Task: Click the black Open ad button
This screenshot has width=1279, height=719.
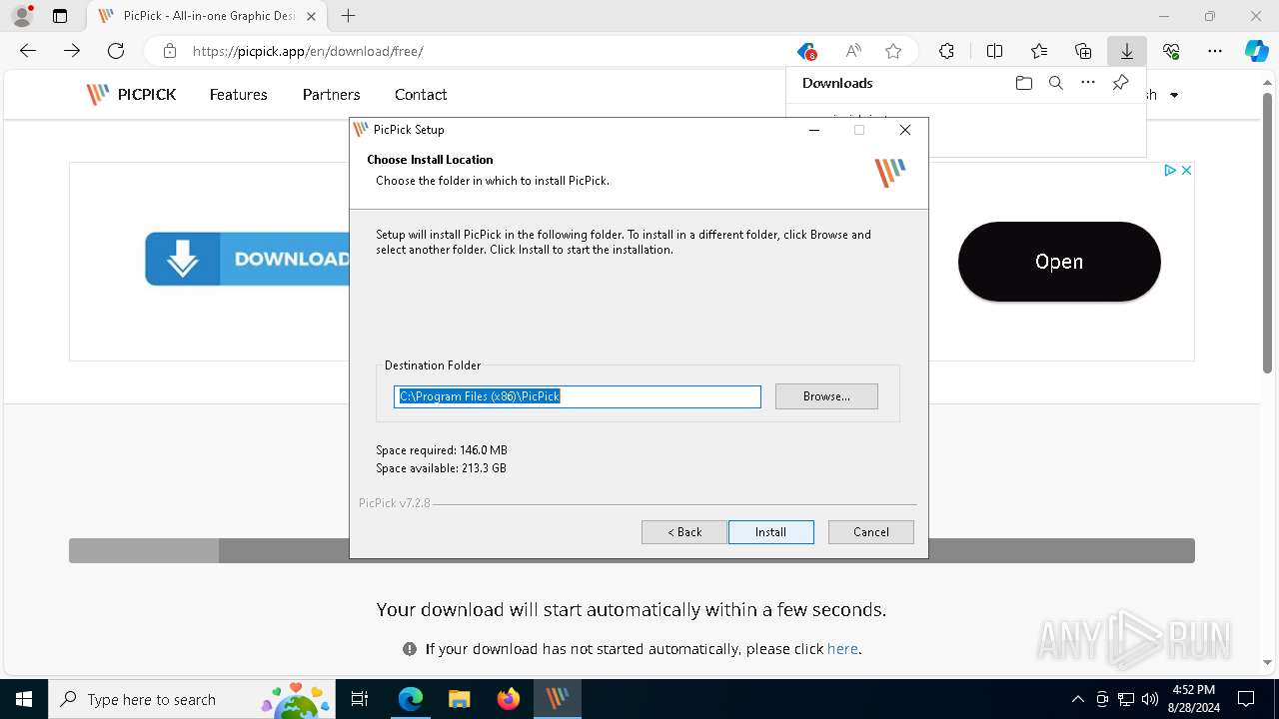Action: (x=1059, y=262)
